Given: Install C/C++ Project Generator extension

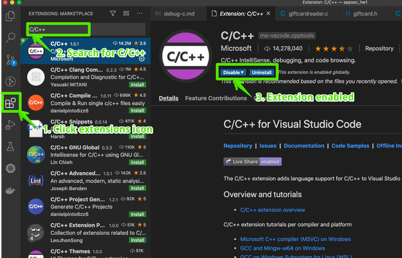Looking at the screenshot, I should click(x=138, y=214).
